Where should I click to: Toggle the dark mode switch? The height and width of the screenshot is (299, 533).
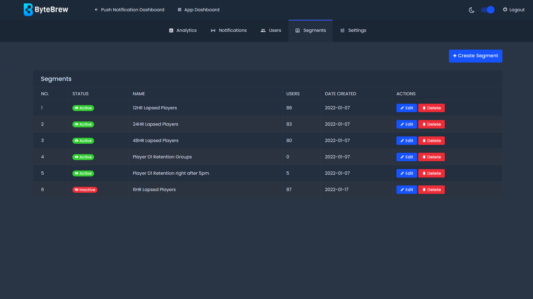[487, 10]
